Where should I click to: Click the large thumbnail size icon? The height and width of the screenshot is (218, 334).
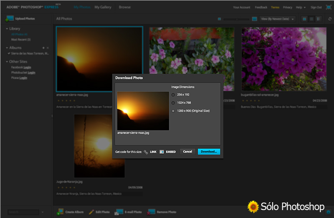[x=254, y=19]
